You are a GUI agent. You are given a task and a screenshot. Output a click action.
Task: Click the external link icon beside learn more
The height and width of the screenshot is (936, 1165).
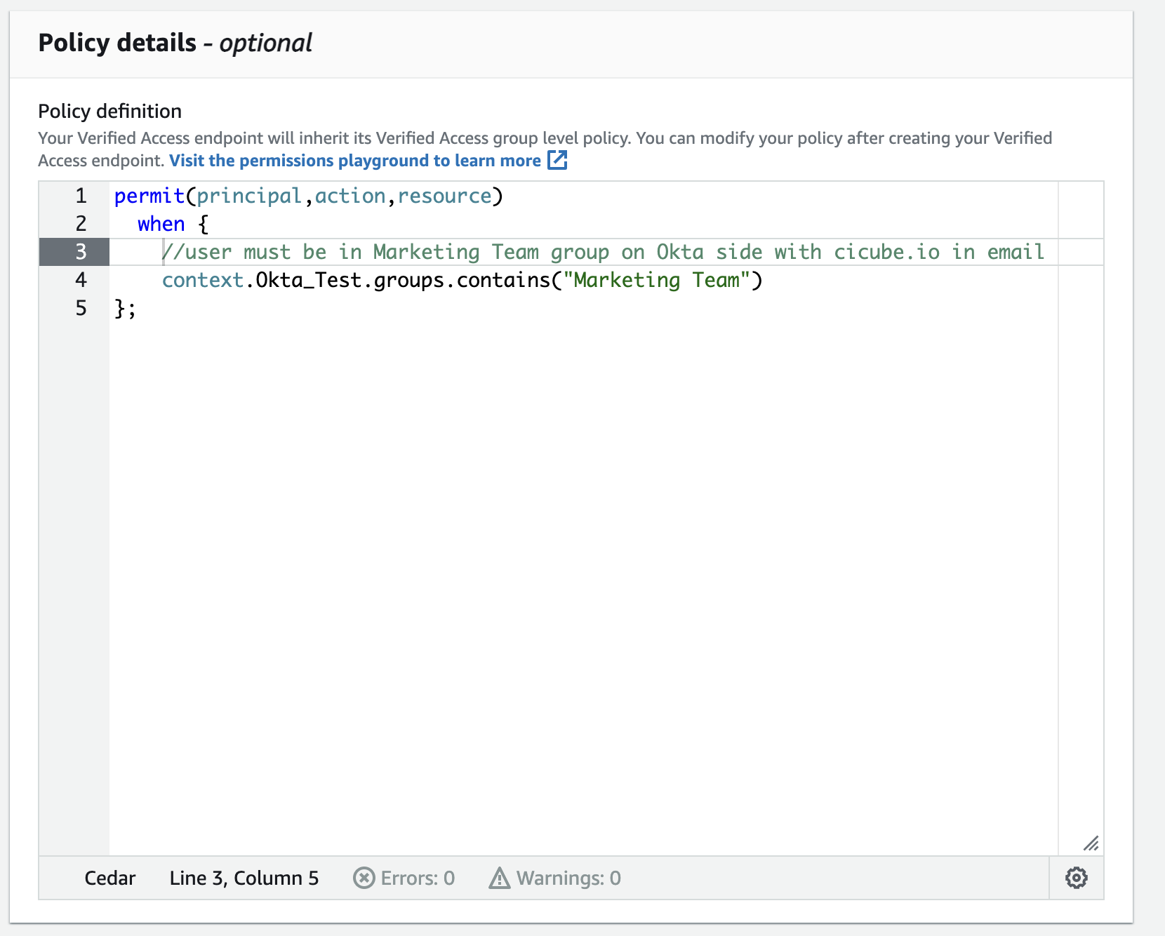point(557,161)
